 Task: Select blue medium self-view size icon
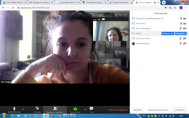click(x=99, y=19)
